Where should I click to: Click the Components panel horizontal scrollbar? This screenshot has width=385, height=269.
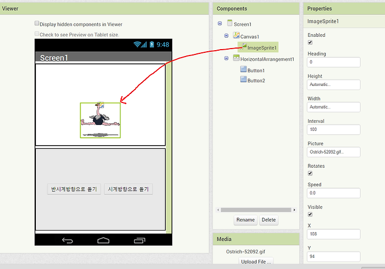(256, 210)
